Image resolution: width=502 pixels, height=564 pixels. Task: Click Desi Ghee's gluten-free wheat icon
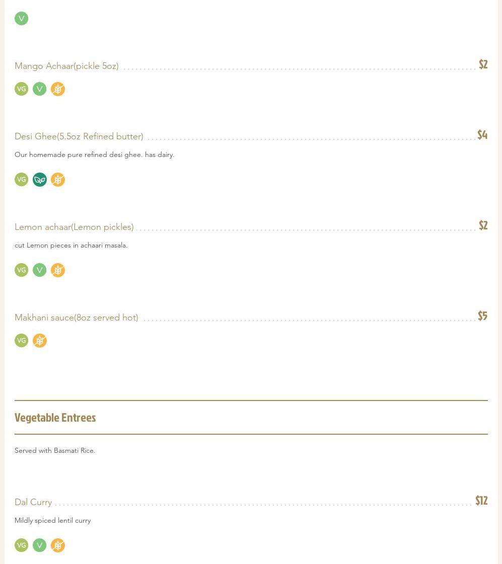point(58,180)
